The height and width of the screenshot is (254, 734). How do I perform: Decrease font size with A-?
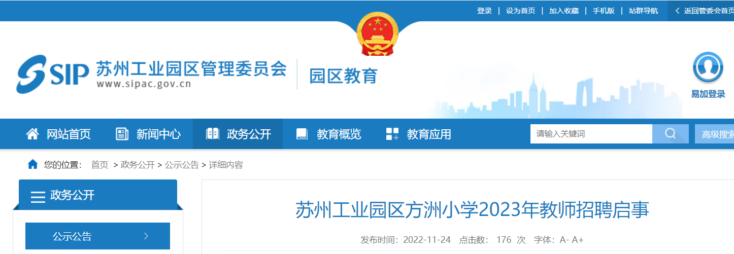(564, 240)
